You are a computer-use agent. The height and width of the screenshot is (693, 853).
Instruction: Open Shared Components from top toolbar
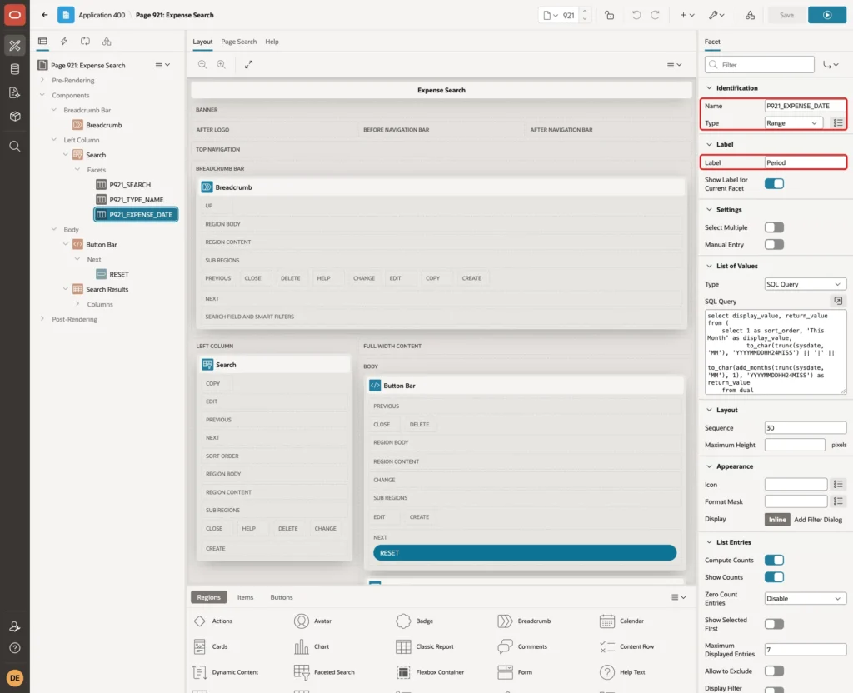pyautogui.click(x=751, y=15)
